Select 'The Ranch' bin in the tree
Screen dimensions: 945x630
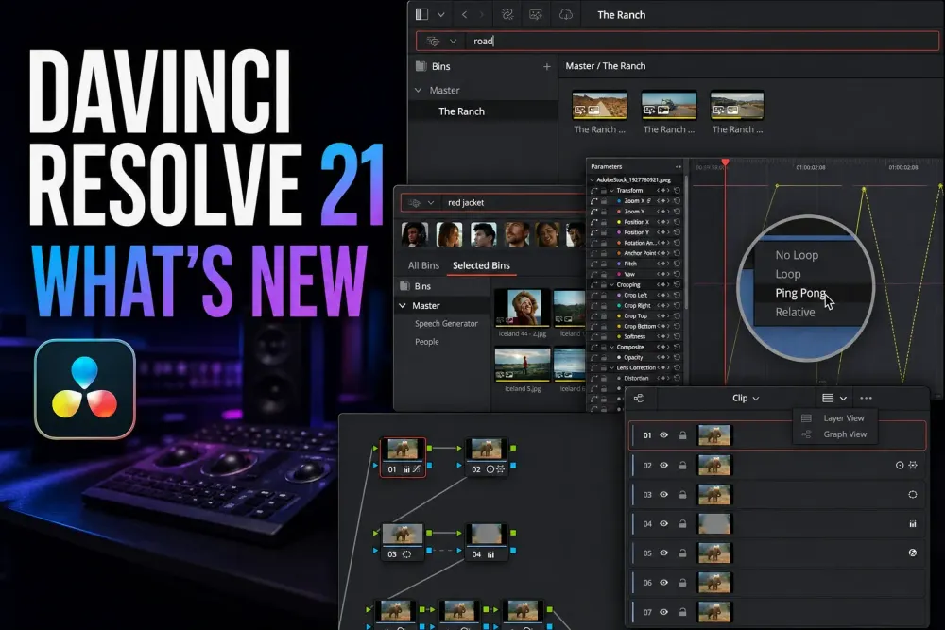coord(462,111)
